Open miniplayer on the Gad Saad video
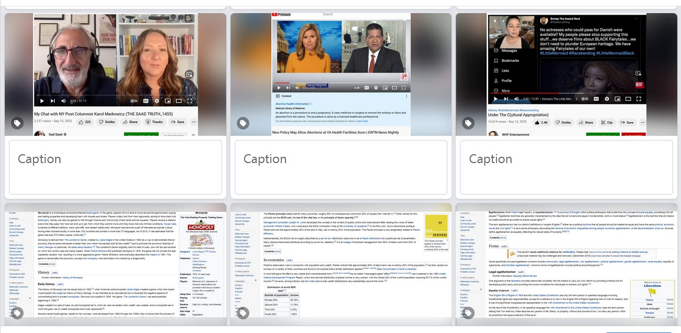681x333 pixels. click(x=168, y=101)
